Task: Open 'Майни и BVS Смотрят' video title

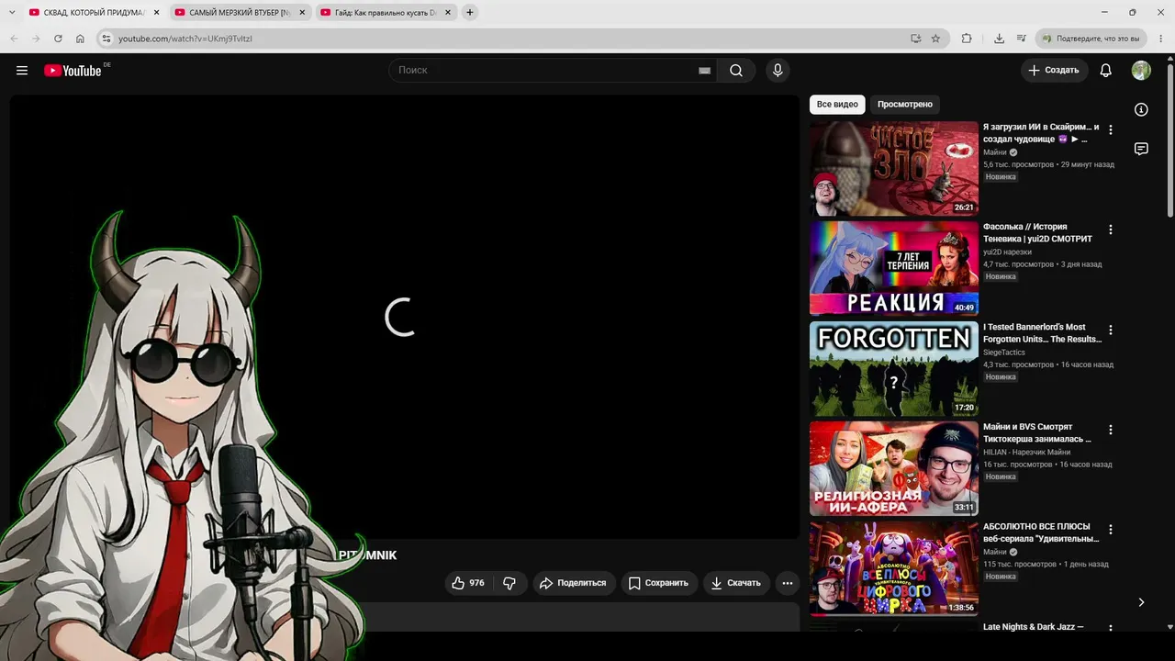Action: 1037,433
